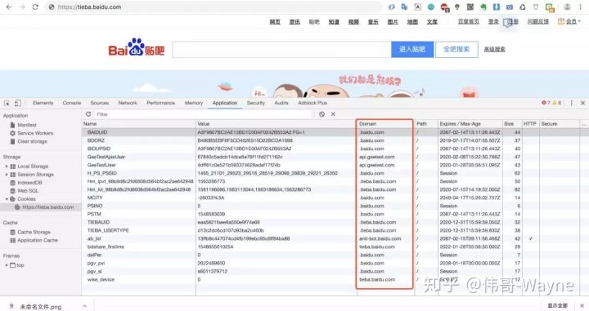Screen dimensions: 589x311
Task: Click the red error count indicator
Action: [546, 103]
